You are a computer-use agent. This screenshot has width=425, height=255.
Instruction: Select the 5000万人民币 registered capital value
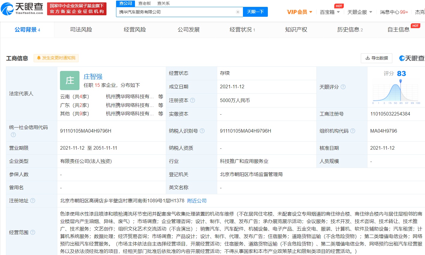point(235,100)
